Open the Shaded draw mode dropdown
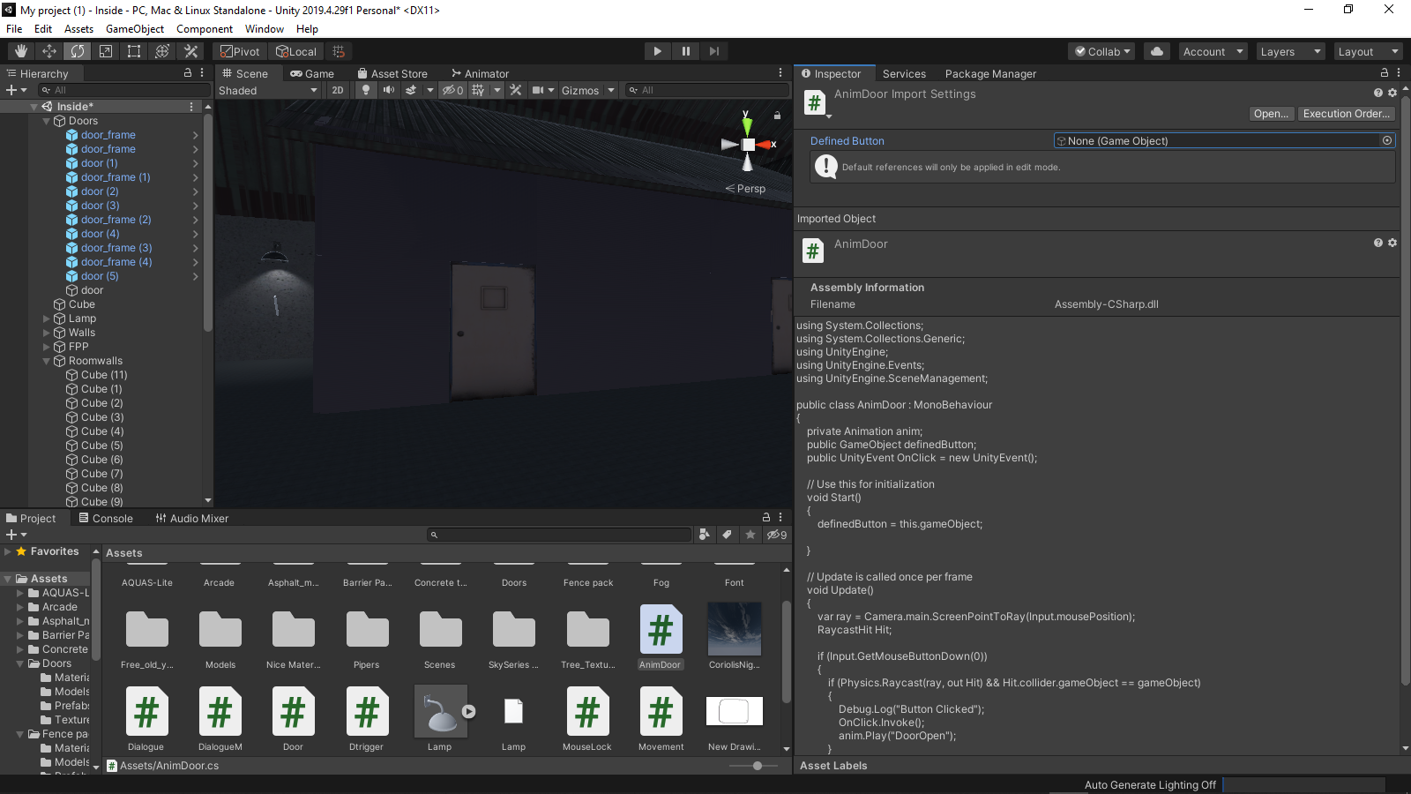Image resolution: width=1411 pixels, height=794 pixels. pos(268,90)
